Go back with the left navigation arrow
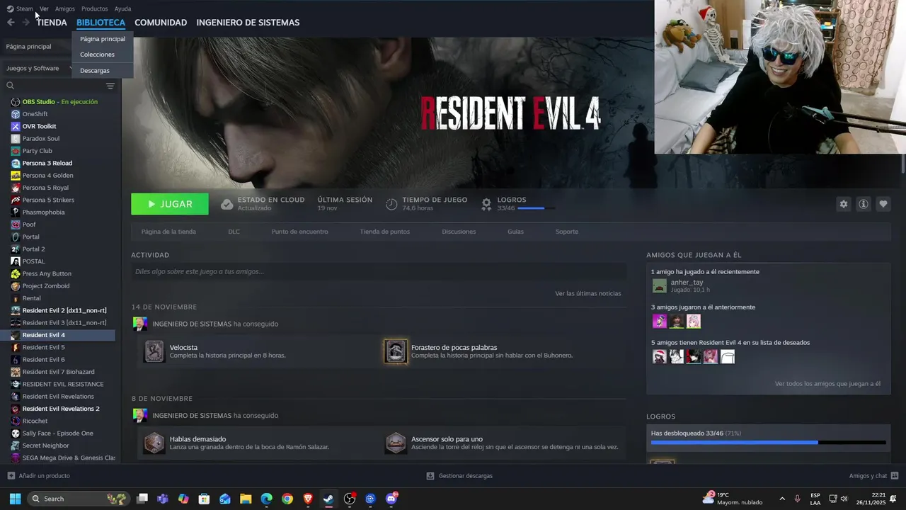The image size is (906, 510). click(x=11, y=23)
